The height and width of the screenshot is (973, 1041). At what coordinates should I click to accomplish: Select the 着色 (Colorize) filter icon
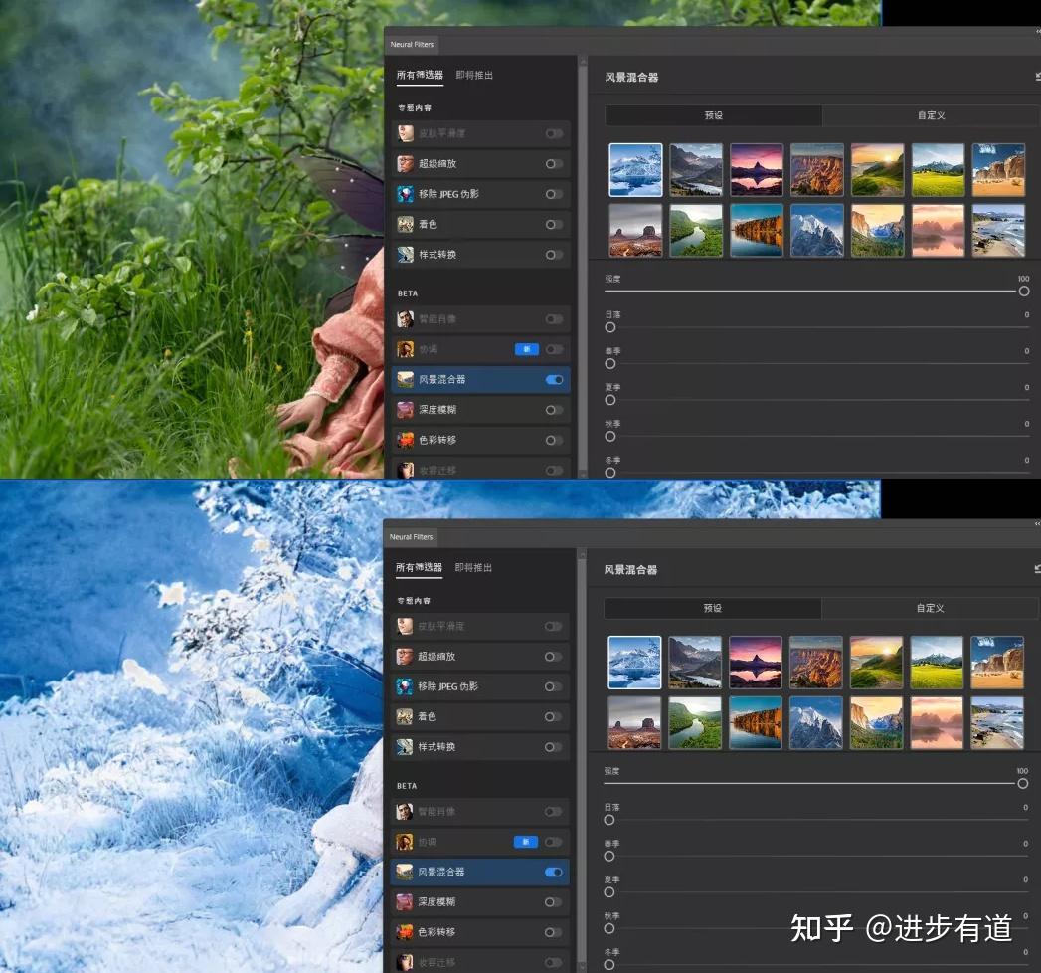(x=406, y=223)
